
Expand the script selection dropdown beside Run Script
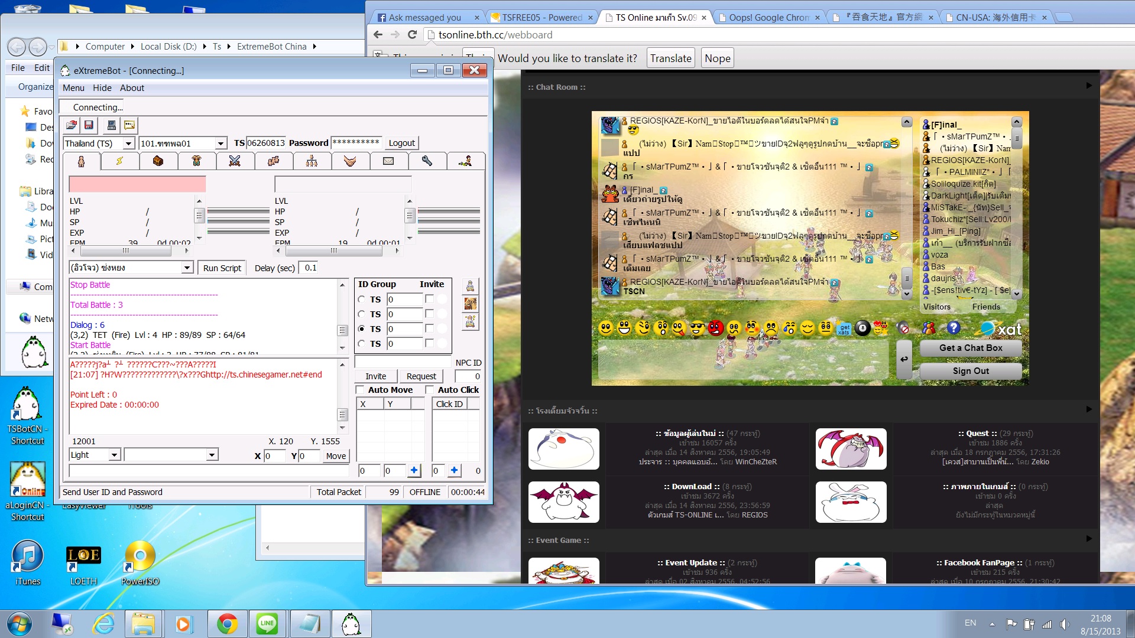pyautogui.click(x=187, y=268)
